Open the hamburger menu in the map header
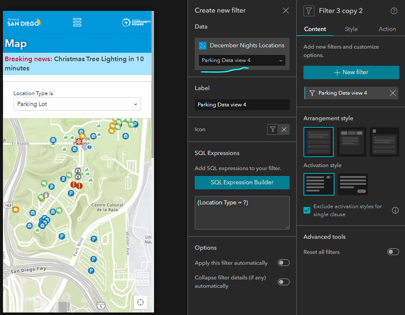The width and height of the screenshot is (405, 315). [77, 22]
